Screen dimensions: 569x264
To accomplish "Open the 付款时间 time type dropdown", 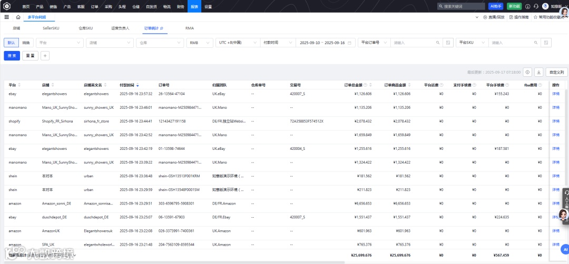I will [x=278, y=43].
